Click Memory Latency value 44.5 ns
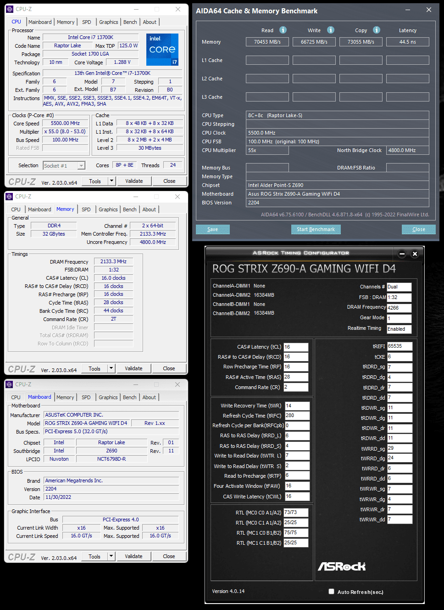The width and height of the screenshot is (444, 610). pos(408,42)
